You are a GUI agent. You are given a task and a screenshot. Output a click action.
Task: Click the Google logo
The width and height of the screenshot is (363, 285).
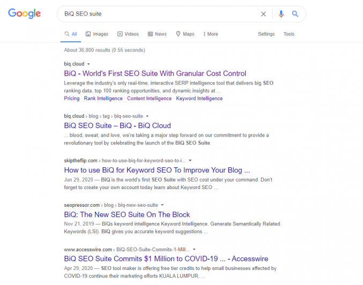click(24, 13)
